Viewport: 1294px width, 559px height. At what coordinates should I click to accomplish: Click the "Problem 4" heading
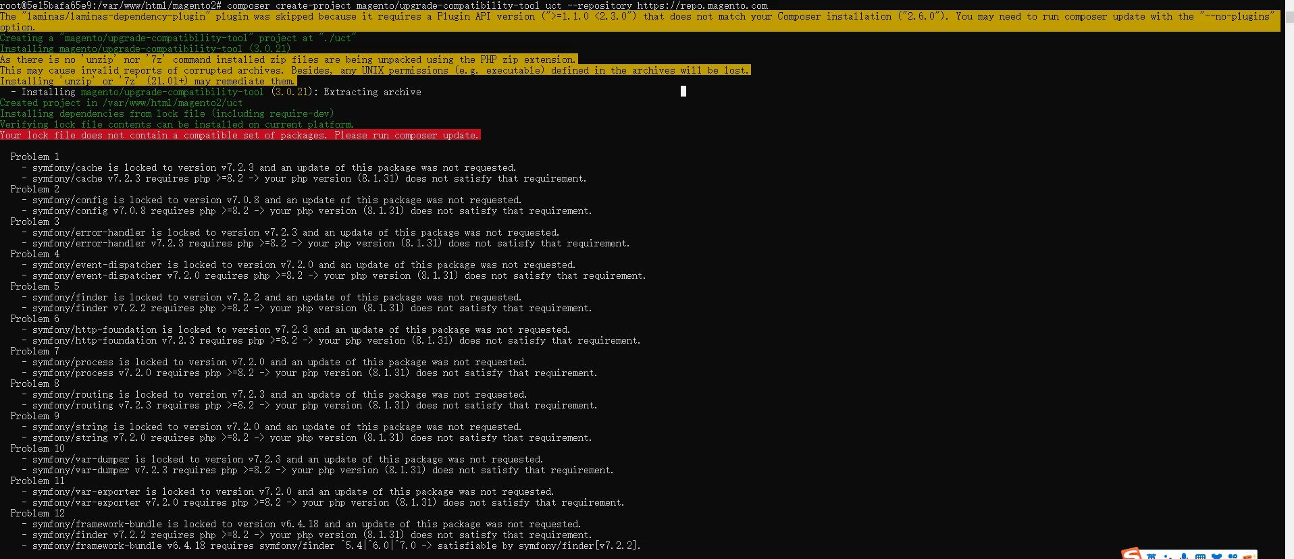click(34, 254)
